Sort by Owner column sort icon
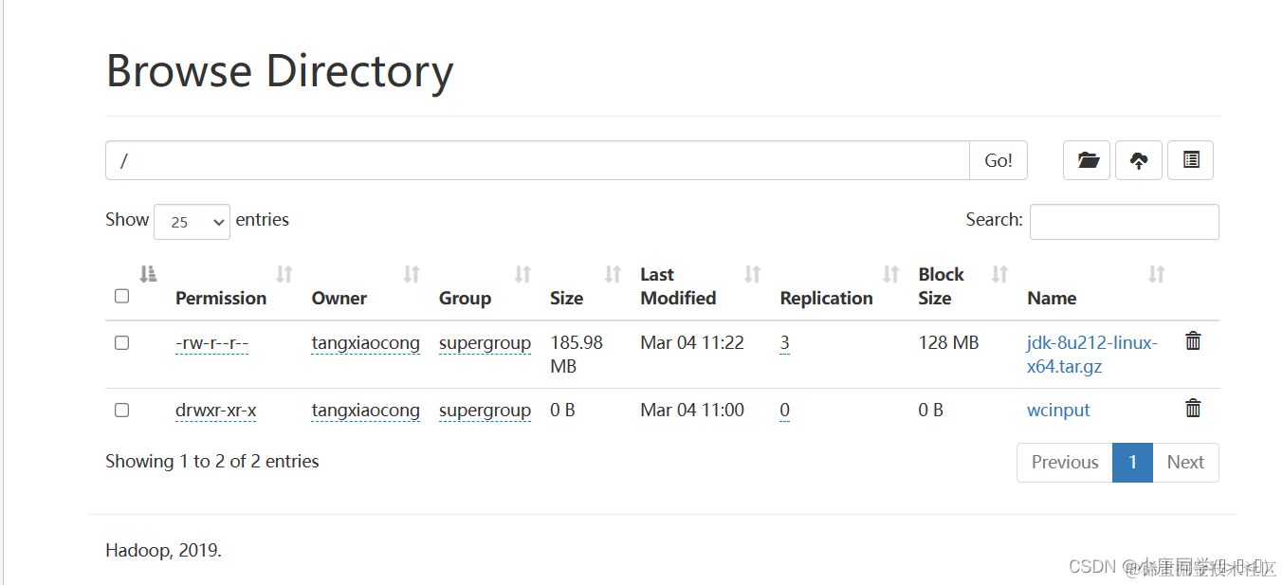The image size is (1283, 585). click(412, 275)
